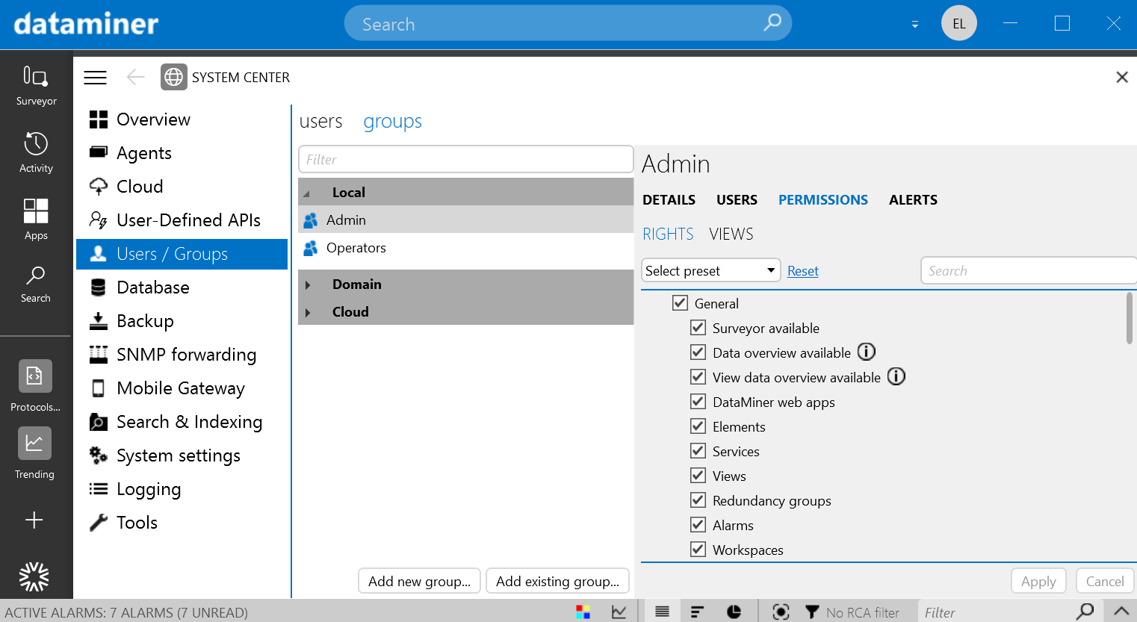Click the info icon beside Data overview available
This screenshot has width=1137, height=622.
click(x=867, y=352)
